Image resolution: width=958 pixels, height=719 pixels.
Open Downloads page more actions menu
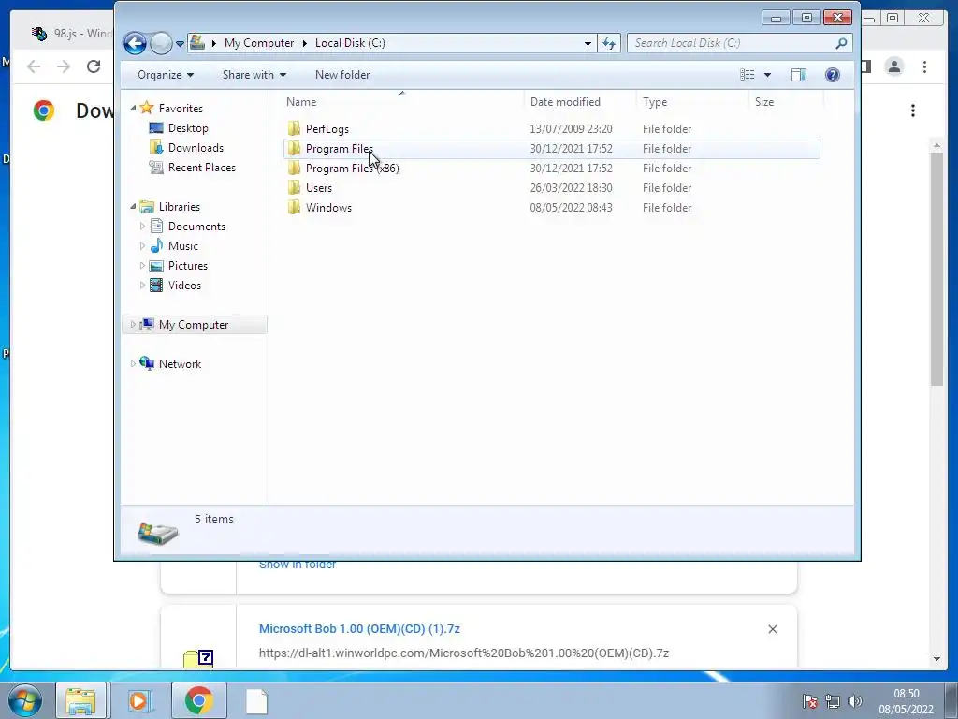pyautogui.click(x=913, y=110)
